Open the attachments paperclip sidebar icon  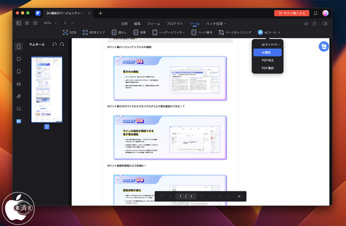pyautogui.click(x=19, y=96)
